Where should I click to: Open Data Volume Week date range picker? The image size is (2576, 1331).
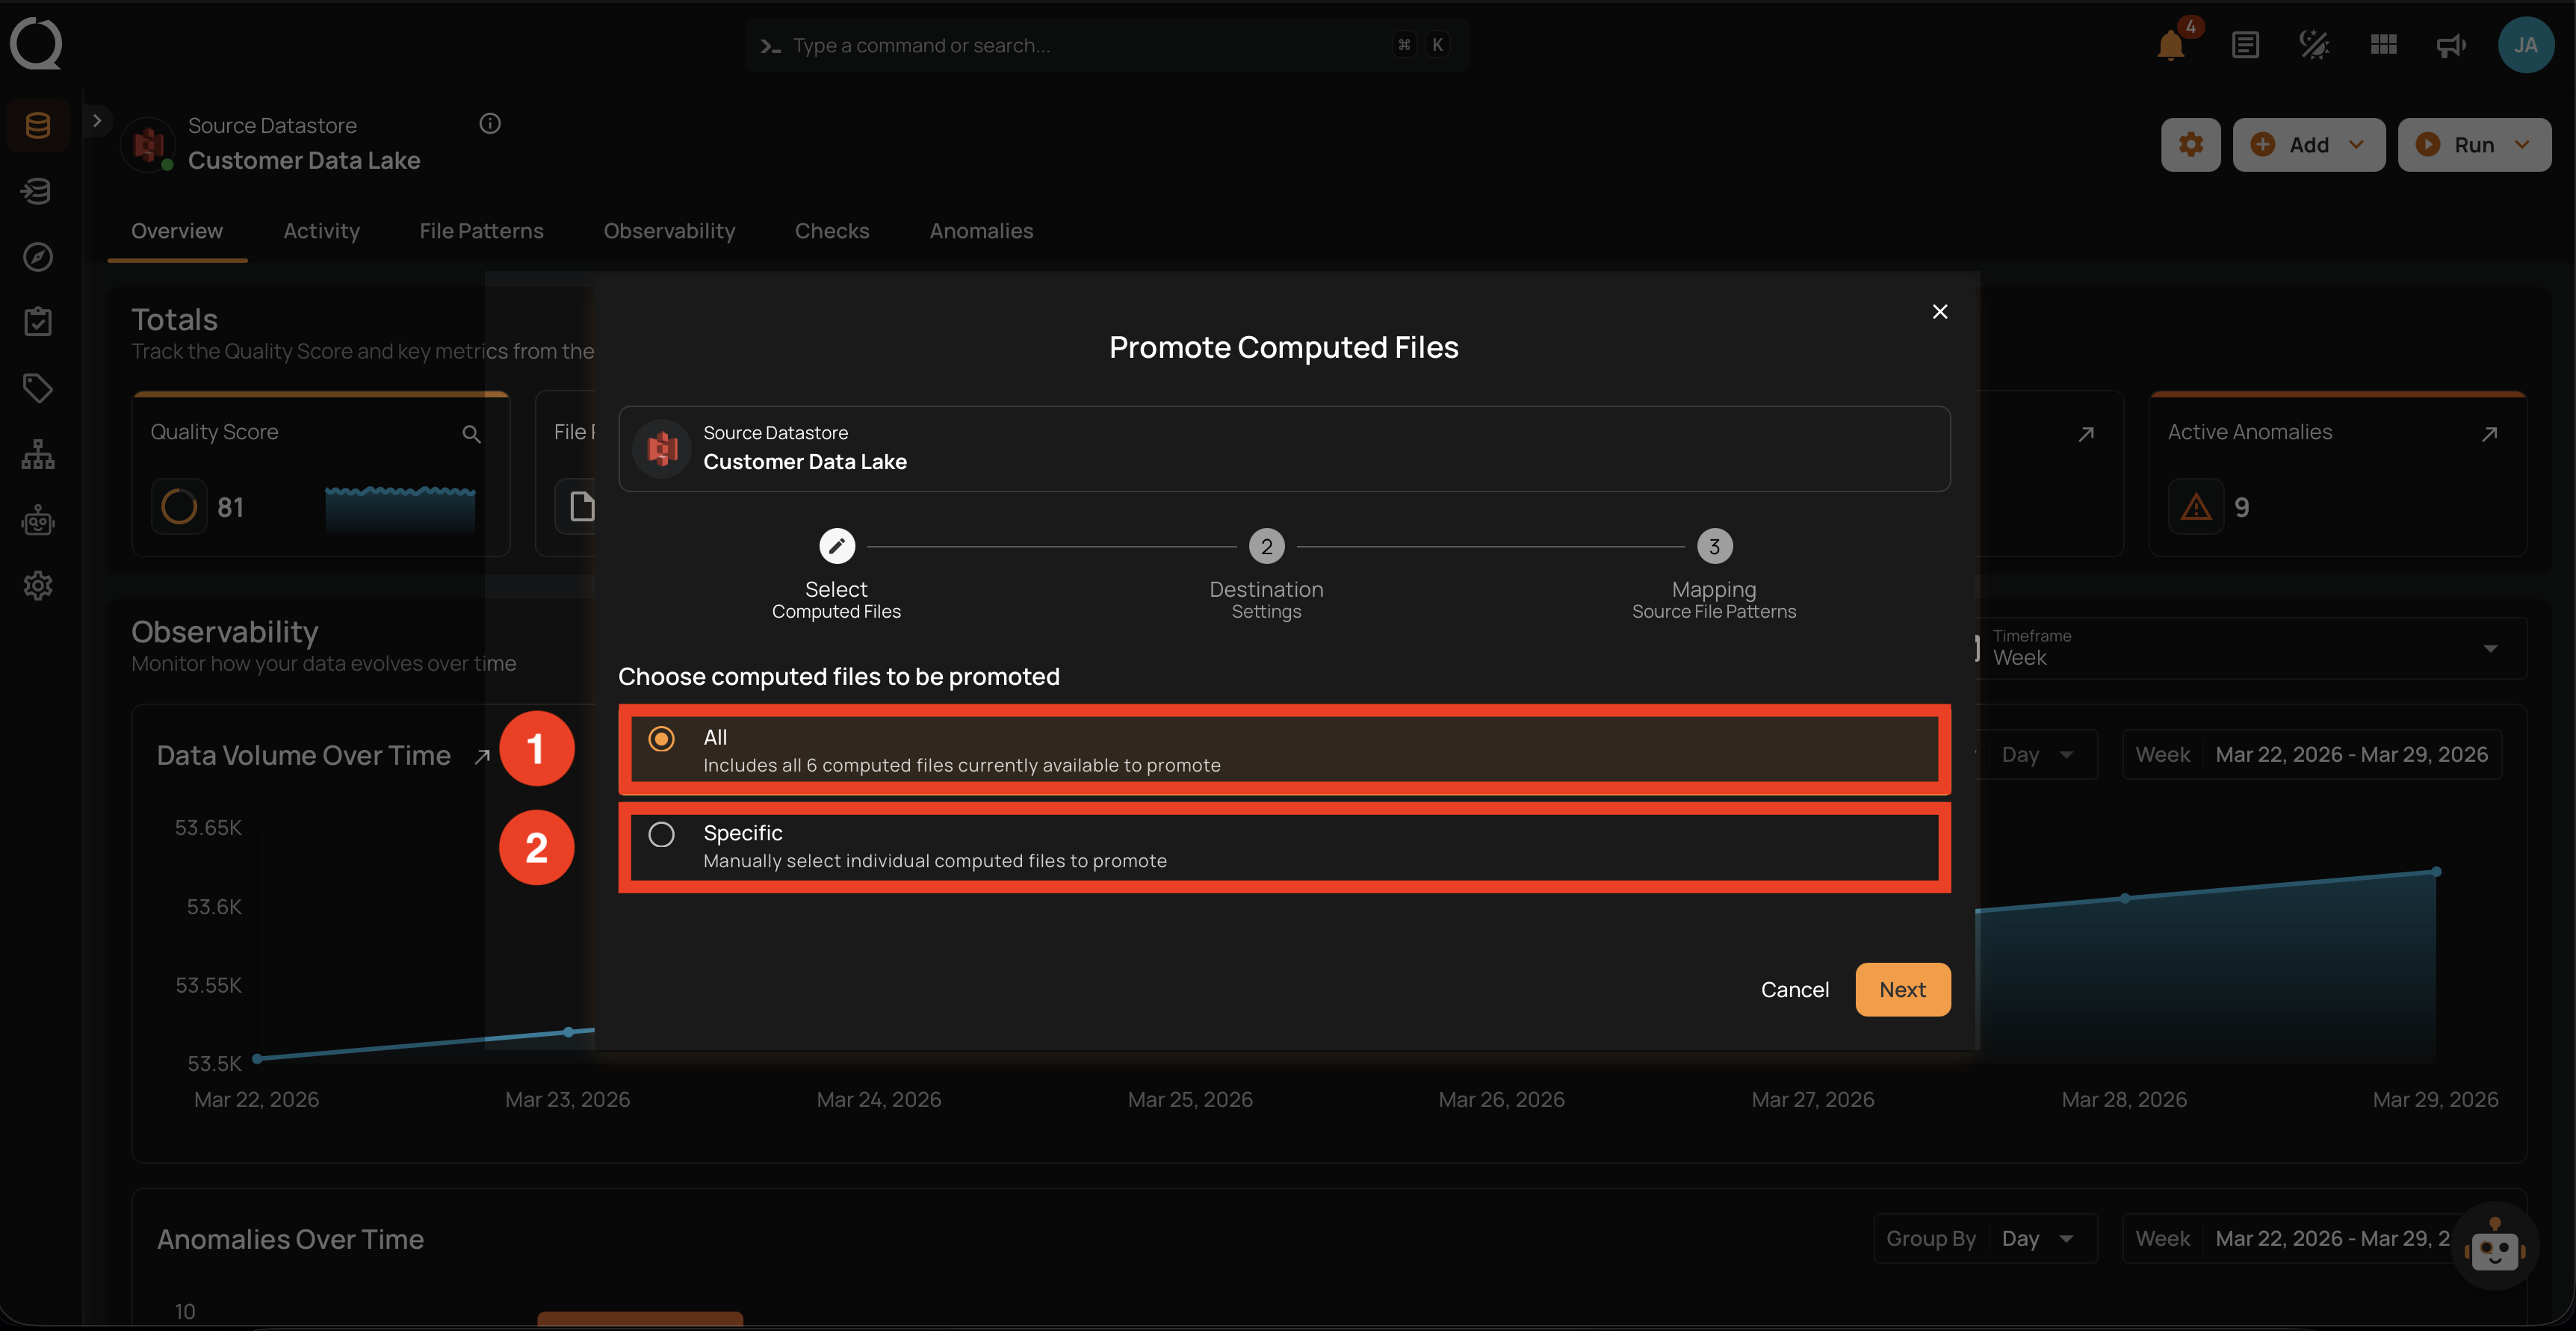click(x=2311, y=755)
